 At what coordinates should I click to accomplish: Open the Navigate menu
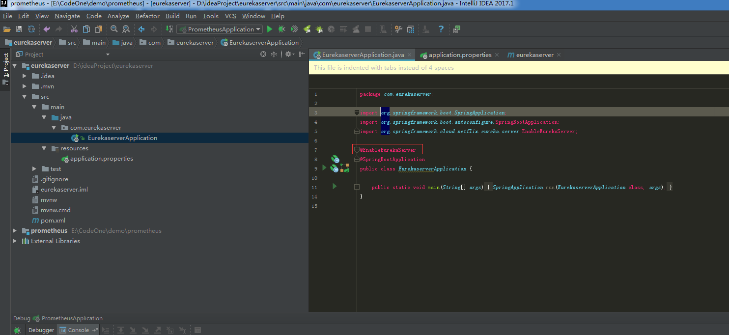click(67, 16)
